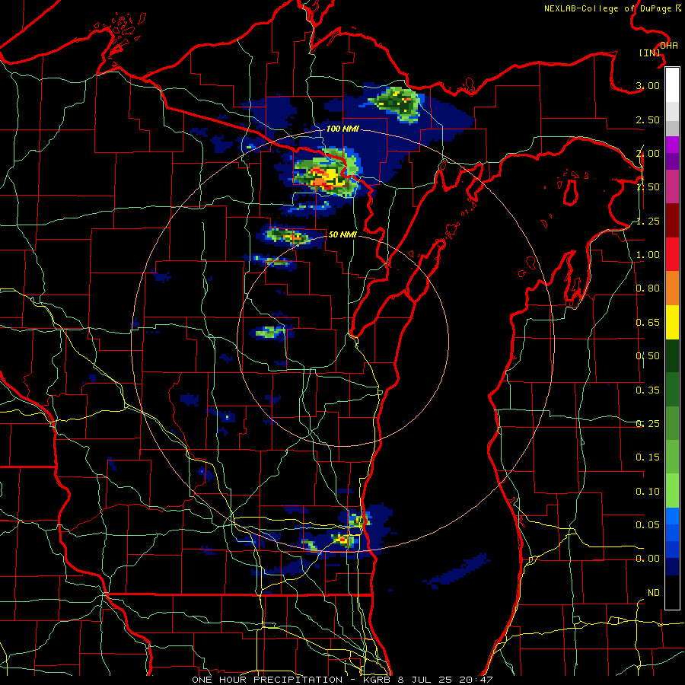
Task: Pick the yellow legend swatch
Action: coord(672,322)
